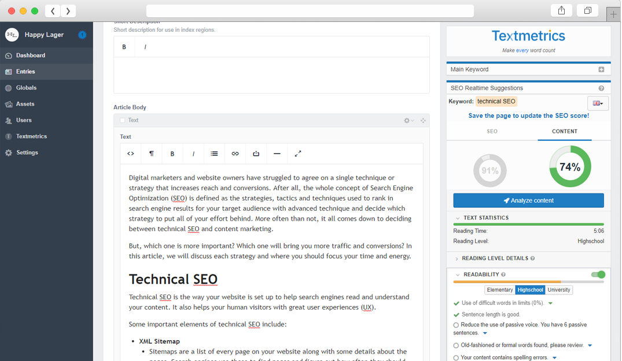Click the 91% SEO score gauge

(490, 170)
